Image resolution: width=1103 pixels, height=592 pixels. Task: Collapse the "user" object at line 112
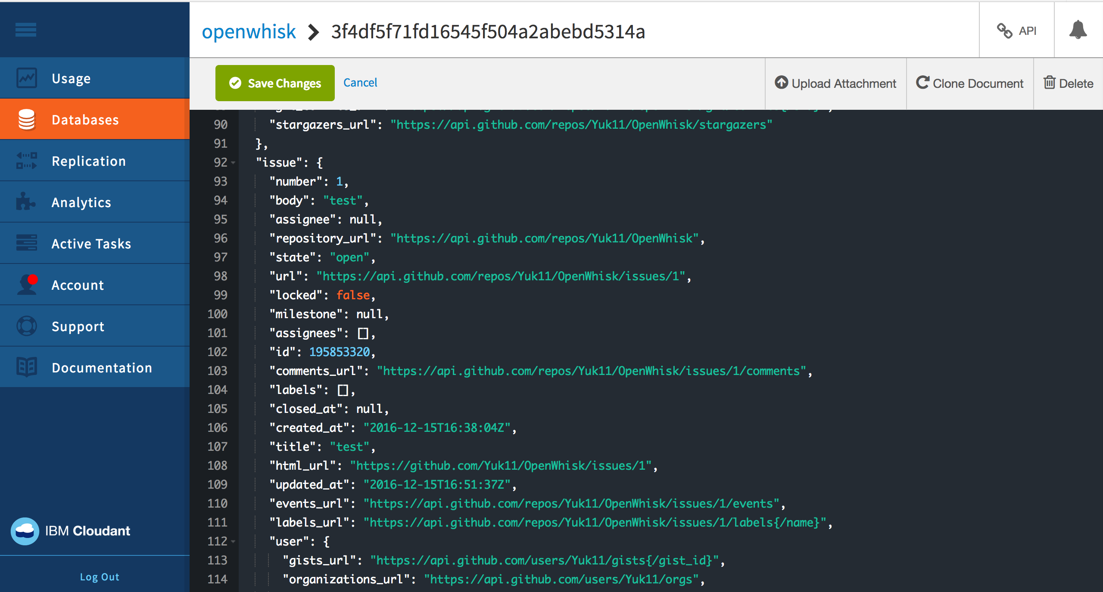click(233, 542)
